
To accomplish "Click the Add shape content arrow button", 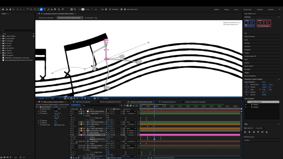I will coord(106,9).
